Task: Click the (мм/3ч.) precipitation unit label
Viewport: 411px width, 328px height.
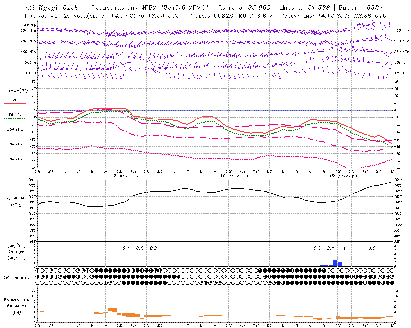Action: pyautogui.click(x=17, y=246)
